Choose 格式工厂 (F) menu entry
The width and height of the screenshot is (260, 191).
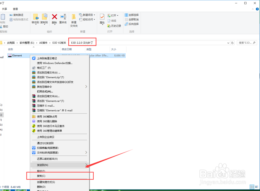pos(60,68)
